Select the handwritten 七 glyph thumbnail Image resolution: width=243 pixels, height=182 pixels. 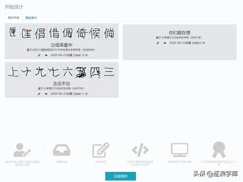pos(54,72)
